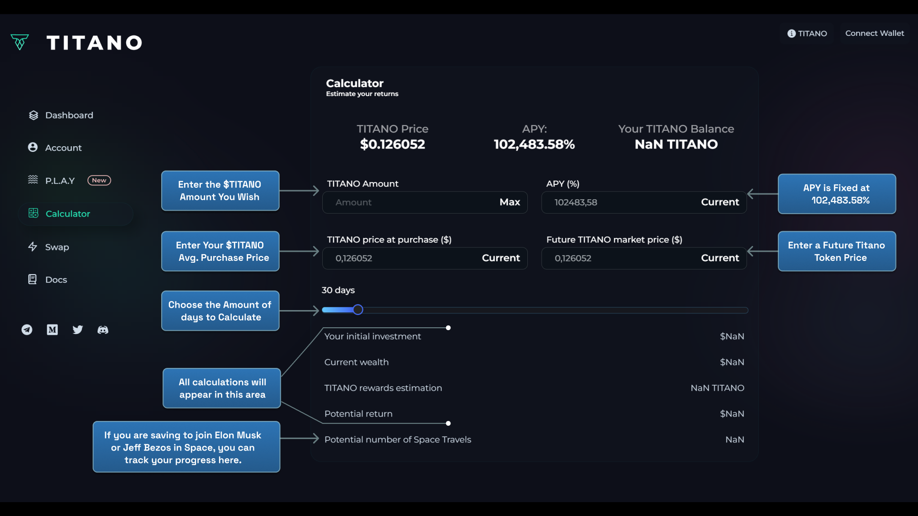
Task: Set purchase price to Current
Action: tap(501, 258)
